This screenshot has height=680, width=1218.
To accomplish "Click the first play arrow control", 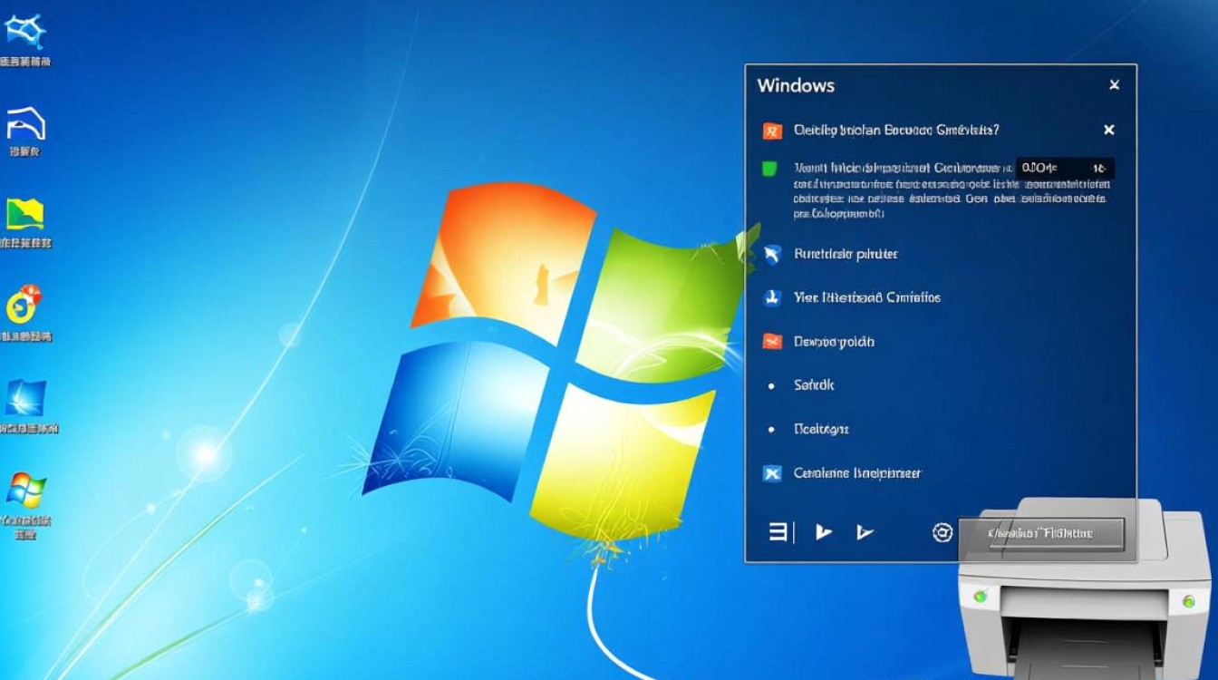I will 825,533.
